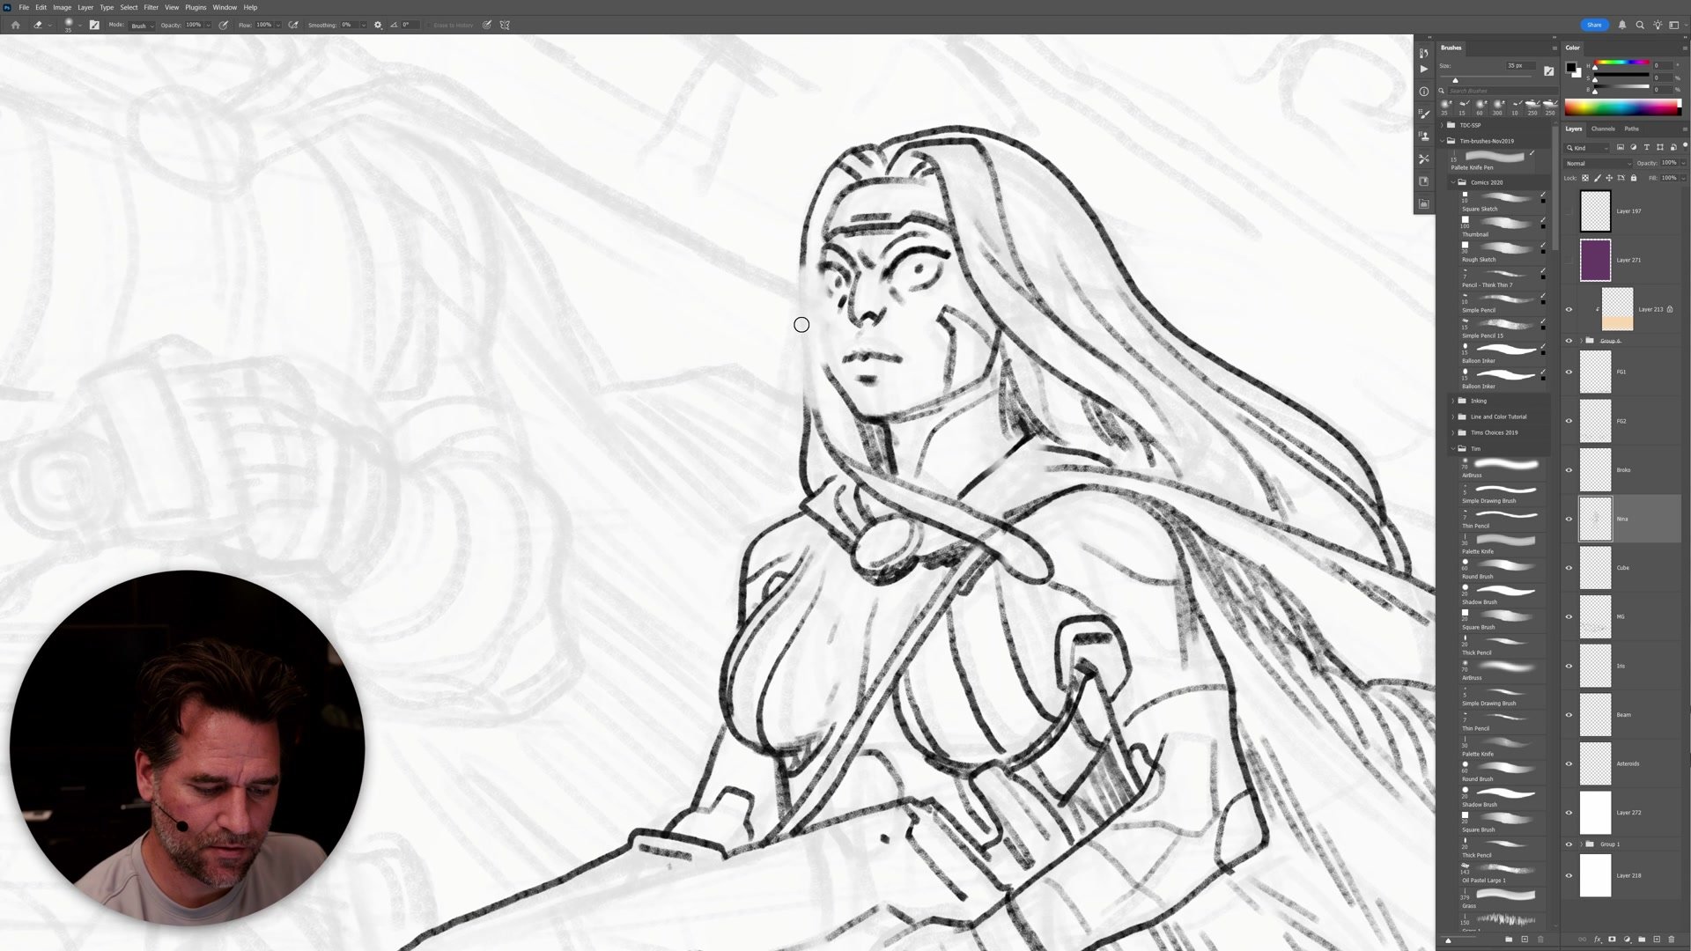Click lock transparent pixels icon
Viewport: 1691px width, 951px height.
pos(1584,178)
